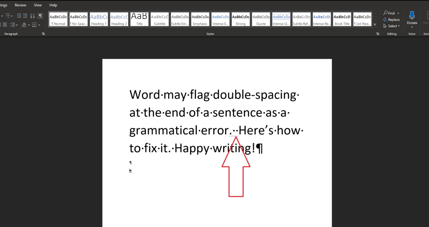429x227 pixels.
Task: Apply the Title style
Action: point(139,19)
